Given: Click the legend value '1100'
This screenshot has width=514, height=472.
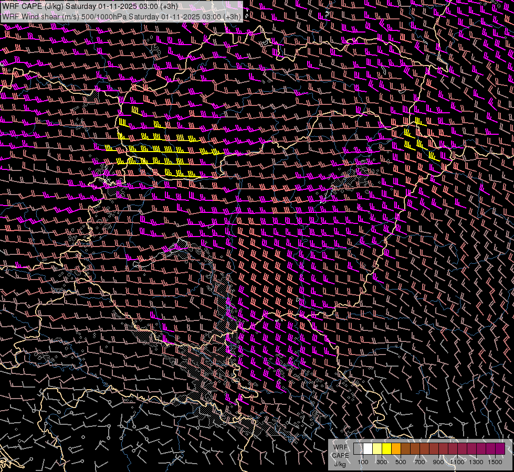Looking at the screenshot, I should (x=457, y=462).
